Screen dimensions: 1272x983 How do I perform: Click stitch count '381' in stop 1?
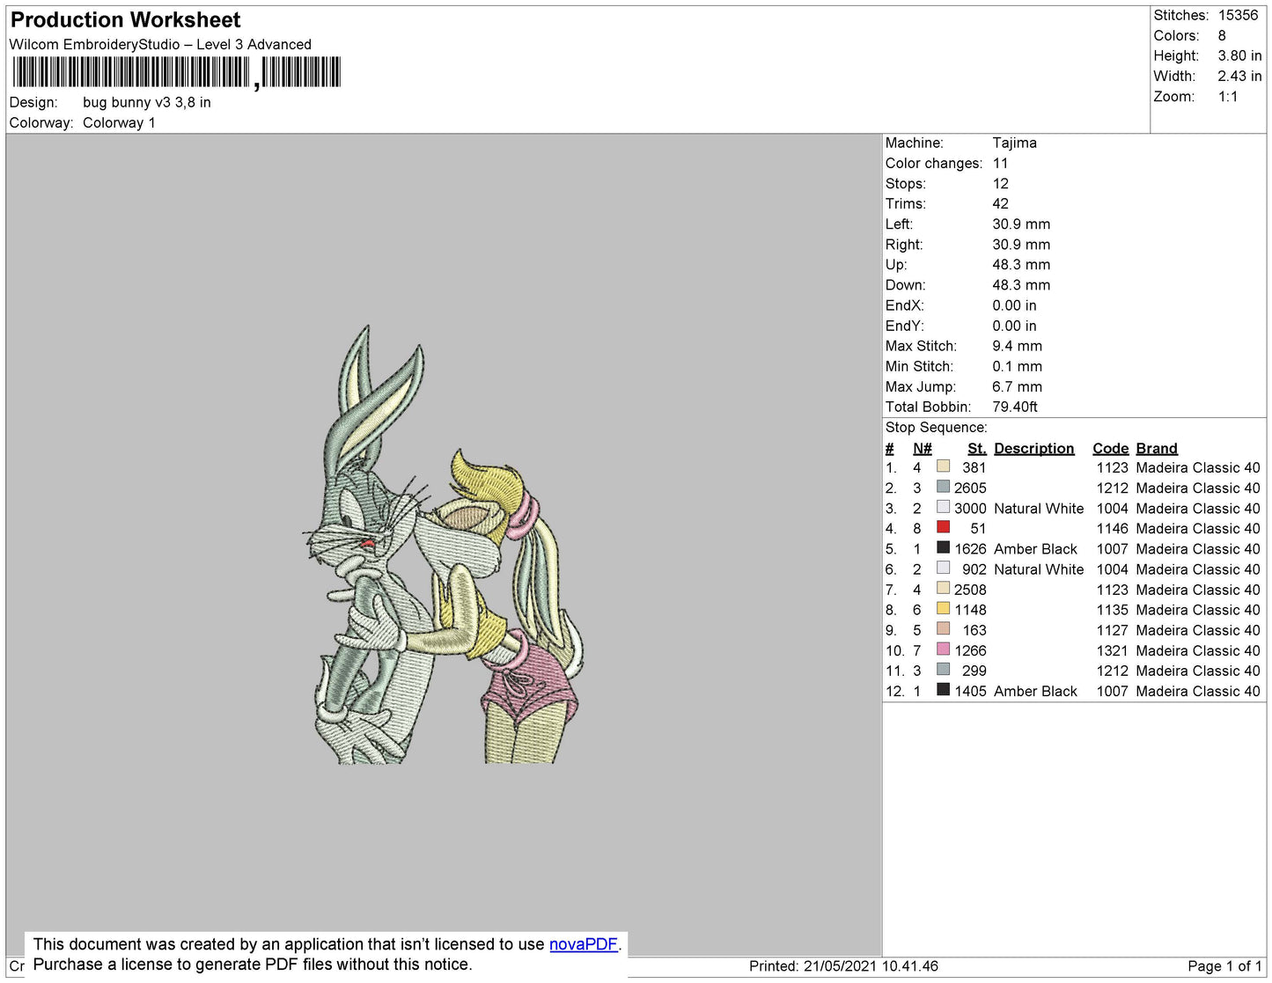click(974, 467)
